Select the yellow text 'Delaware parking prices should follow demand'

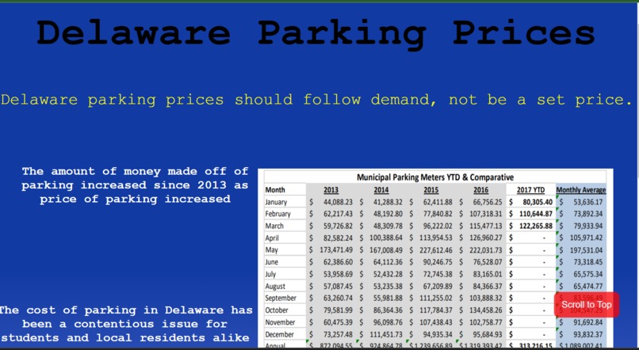218,100
